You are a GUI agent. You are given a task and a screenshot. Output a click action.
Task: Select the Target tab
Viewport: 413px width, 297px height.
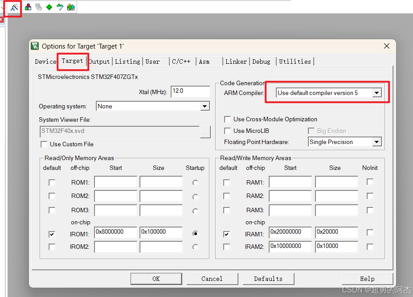click(x=72, y=61)
